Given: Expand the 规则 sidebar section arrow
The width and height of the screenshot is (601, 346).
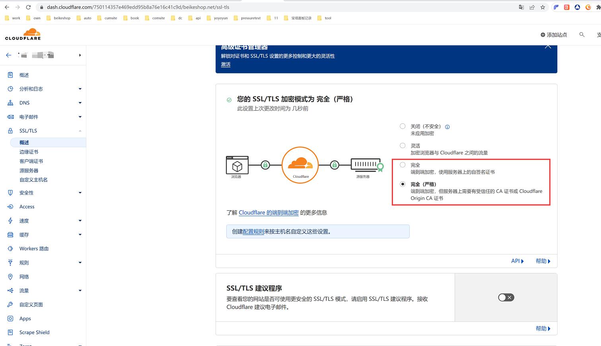Looking at the screenshot, I should (x=80, y=263).
